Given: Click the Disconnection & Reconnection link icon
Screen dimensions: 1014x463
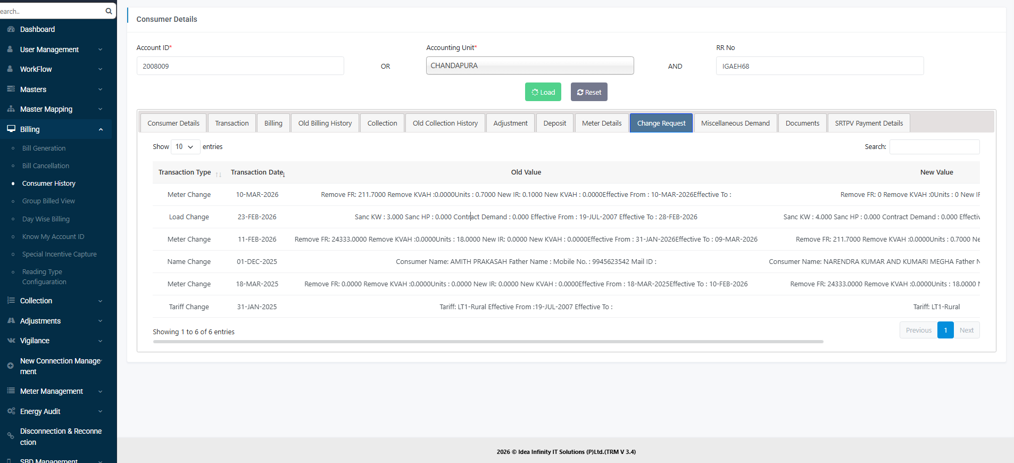Looking at the screenshot, I should 10,436.
